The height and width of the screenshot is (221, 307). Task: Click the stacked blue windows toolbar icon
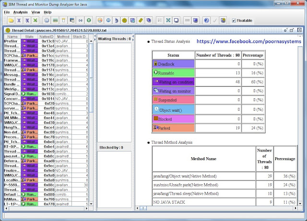pyautogui.click(x=149, y=20)
